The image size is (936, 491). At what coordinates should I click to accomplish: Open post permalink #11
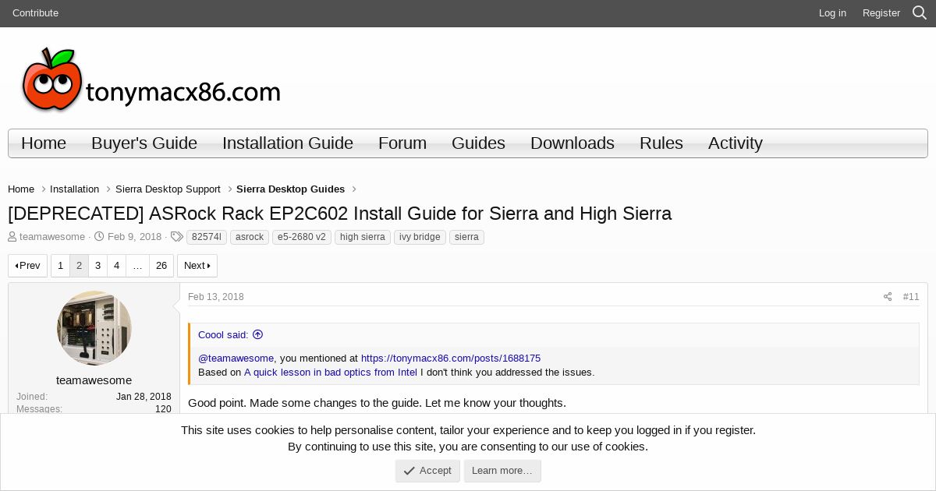[911, 297]
